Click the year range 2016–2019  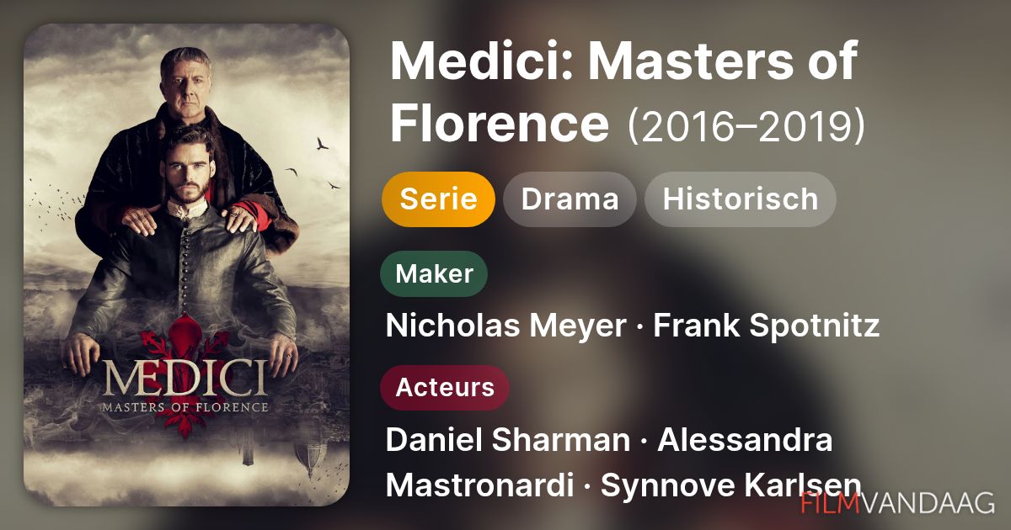click(x=746, y=126)
